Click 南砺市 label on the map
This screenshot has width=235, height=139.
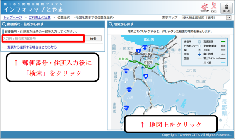[x=115, y=108]
